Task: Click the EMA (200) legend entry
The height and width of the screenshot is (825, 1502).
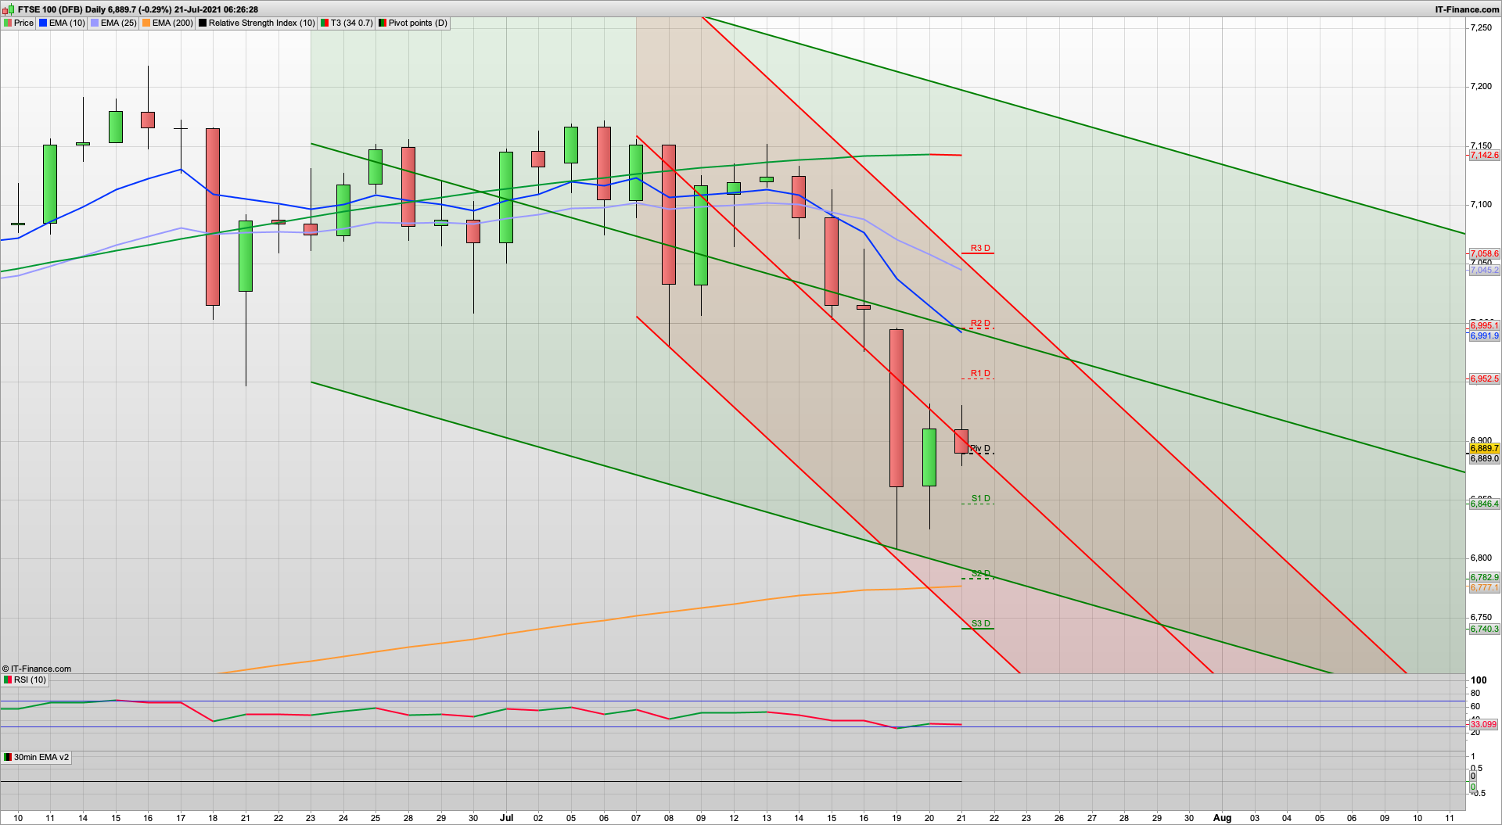Action: [x=168, y=23]
